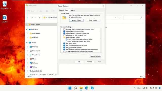
Task: Select Don't show hidden files radio button
Action: coord(67,39)
